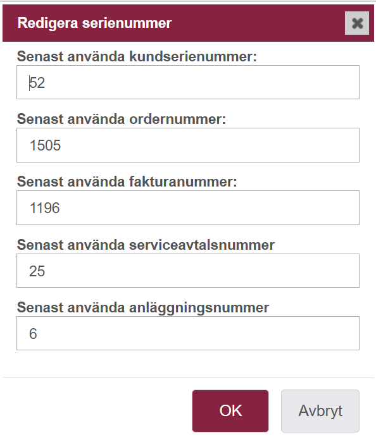376x442 pixels.
Task: Cancel editing via the Avbryt button
Action: click(x=320, y=411)
